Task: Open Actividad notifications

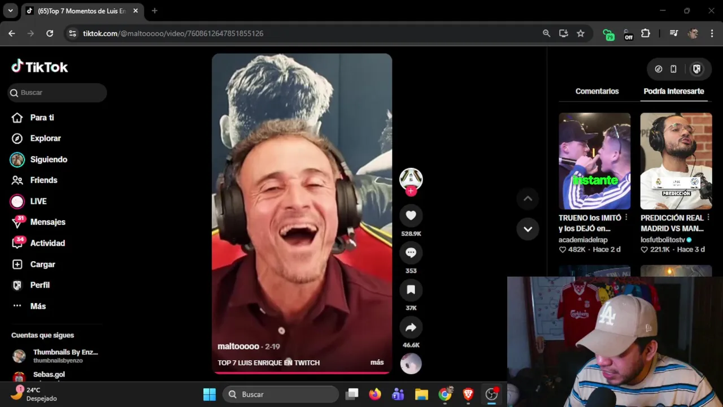Action: [38, 243]
